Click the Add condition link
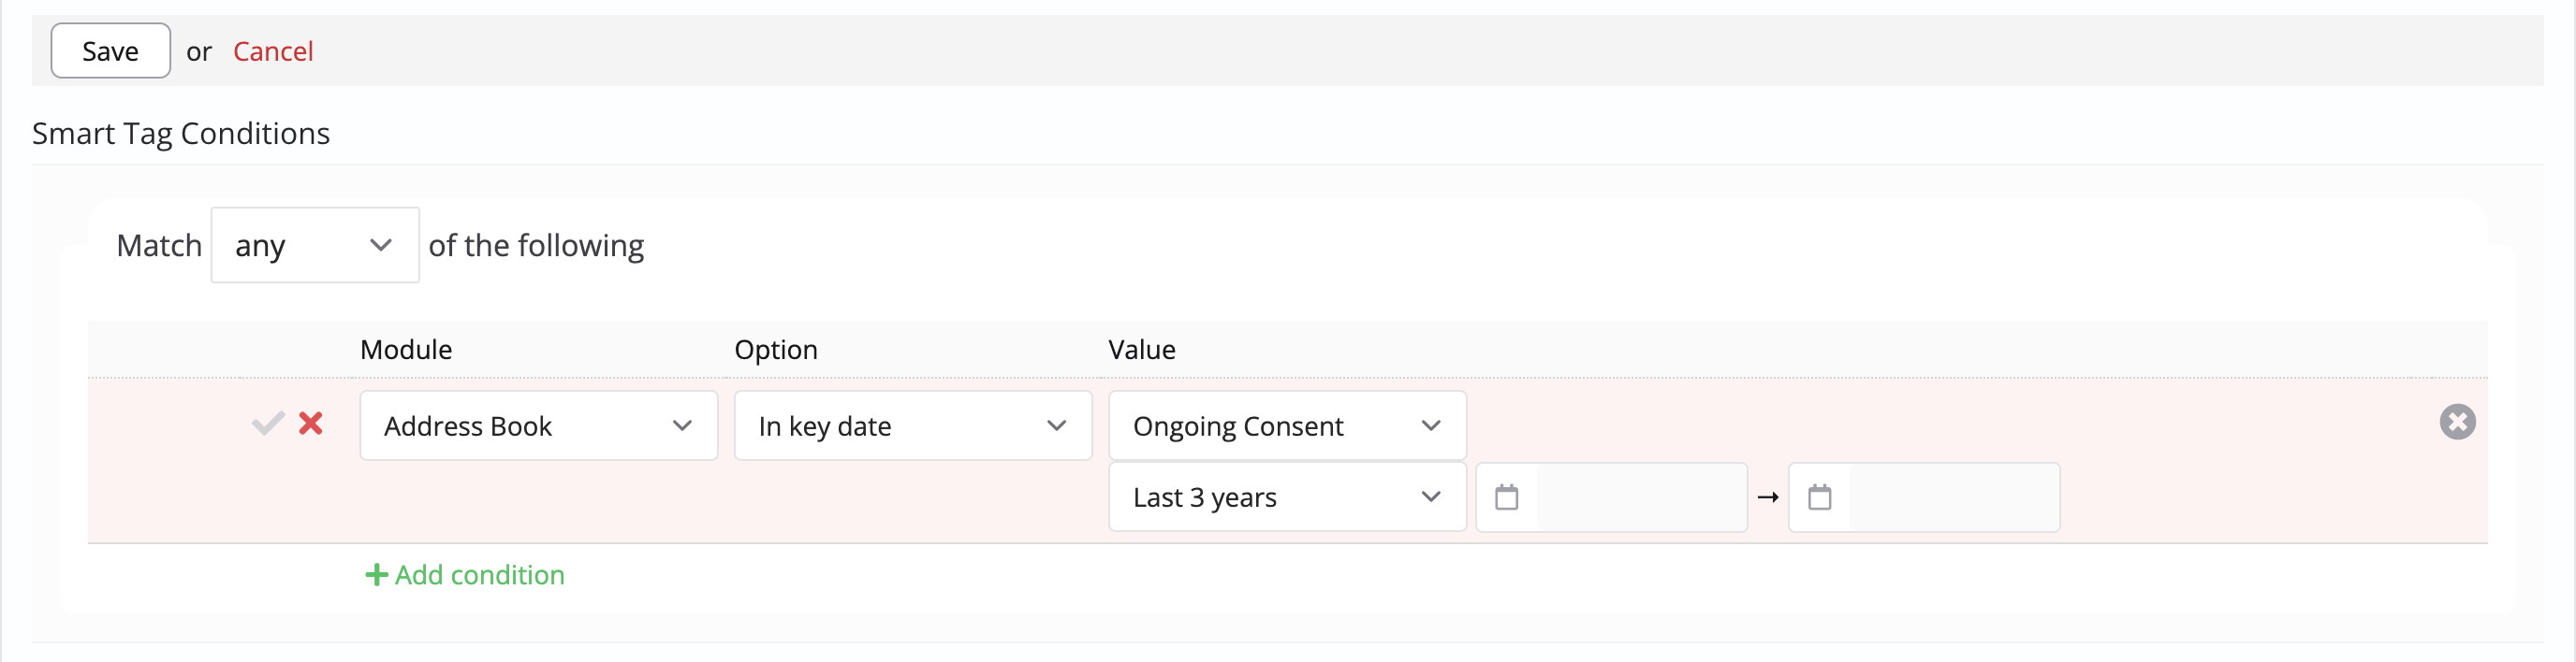2576x662 pixels. [x=480, y=575]
